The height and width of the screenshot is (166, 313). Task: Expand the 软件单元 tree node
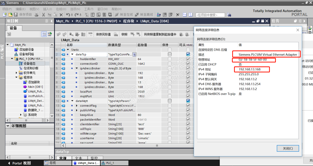point(16,73)
